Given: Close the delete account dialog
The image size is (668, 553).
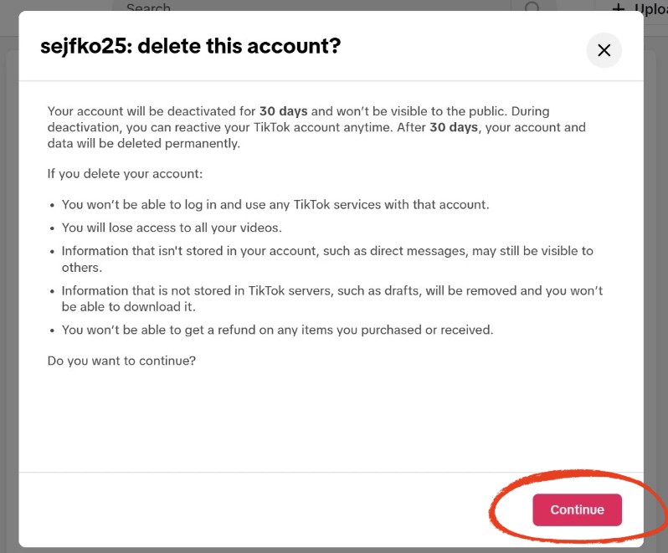Looking at the screenshot, I should [x=604, y=50].
